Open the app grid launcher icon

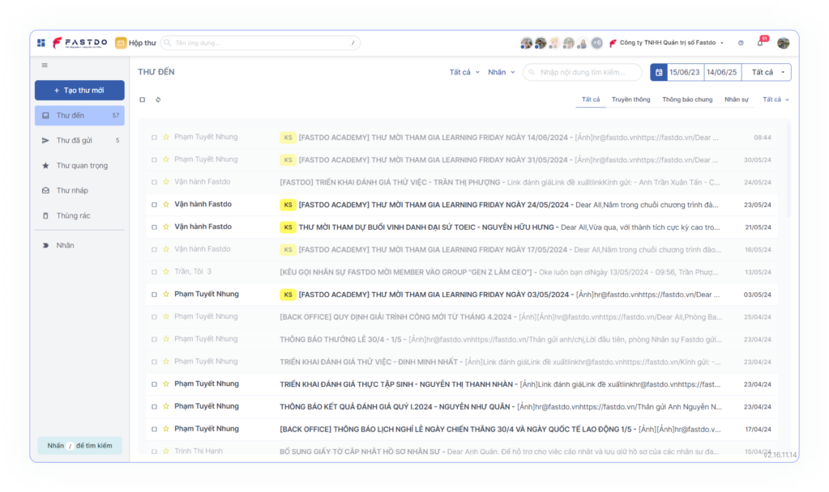[41, 43]
